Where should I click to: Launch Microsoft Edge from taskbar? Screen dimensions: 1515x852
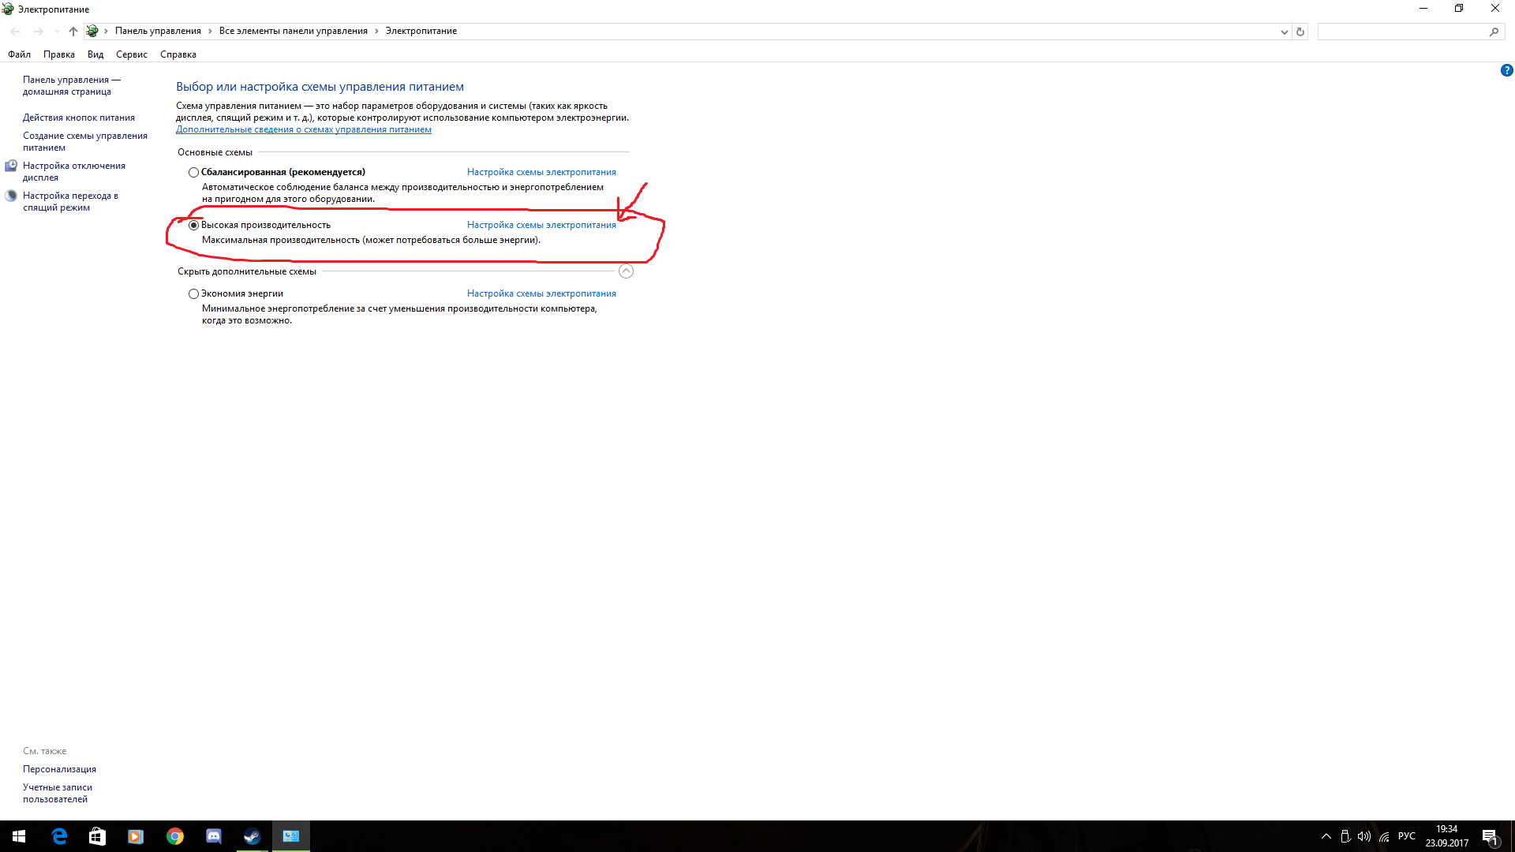click(59, 836)
